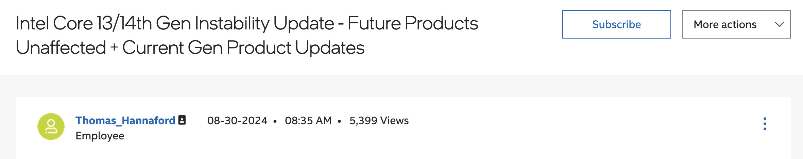
Task: Open the More actions dropdown
Action: point(725,24)
